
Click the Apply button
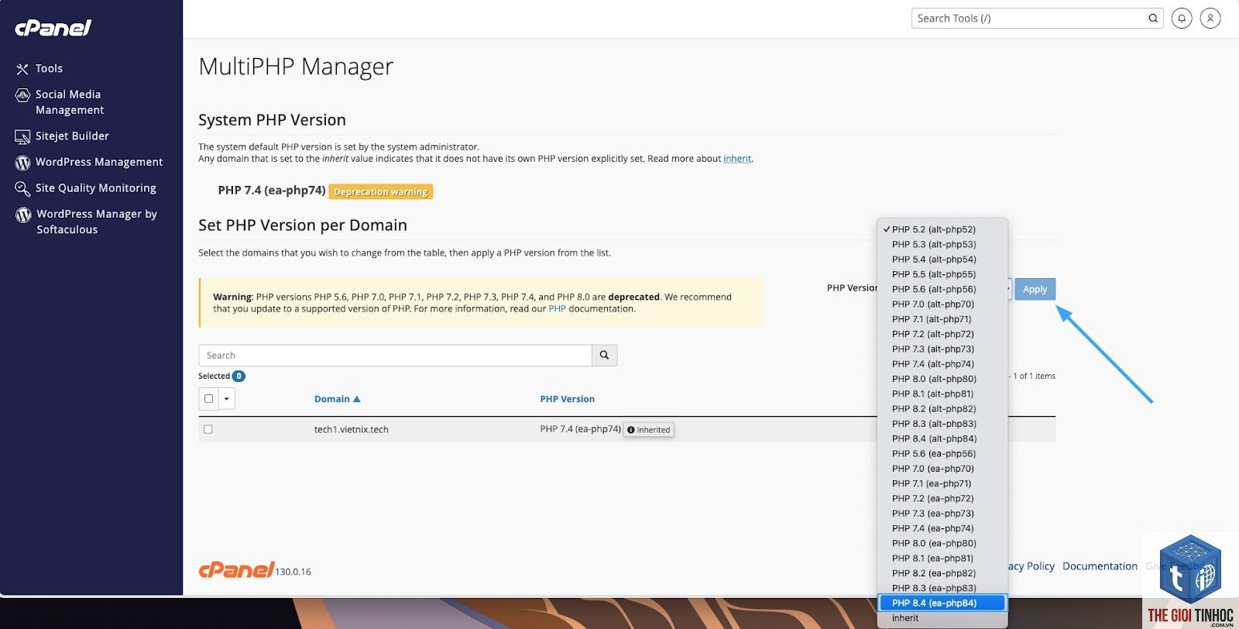click(1035, 290)
